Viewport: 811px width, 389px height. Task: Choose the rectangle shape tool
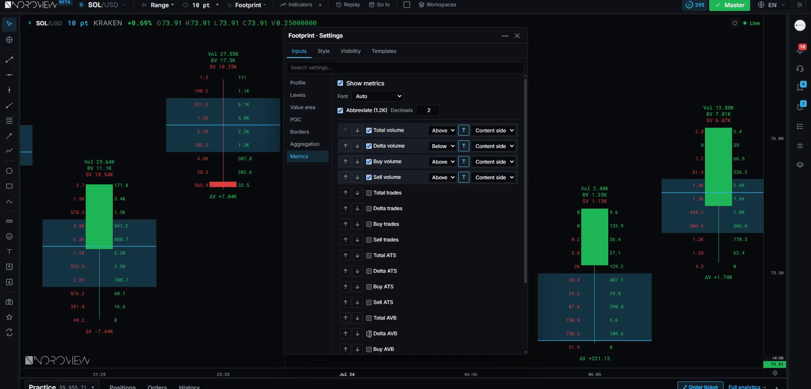click(x=9, y=186)
